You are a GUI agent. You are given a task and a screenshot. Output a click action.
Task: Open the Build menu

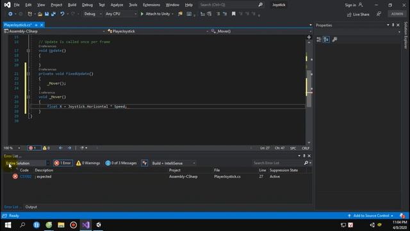point(72,5)
